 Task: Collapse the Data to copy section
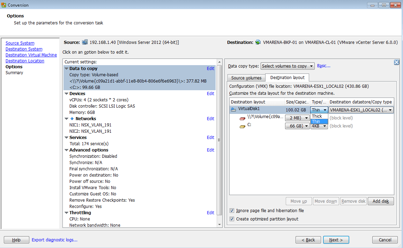(x=66, y=69)
